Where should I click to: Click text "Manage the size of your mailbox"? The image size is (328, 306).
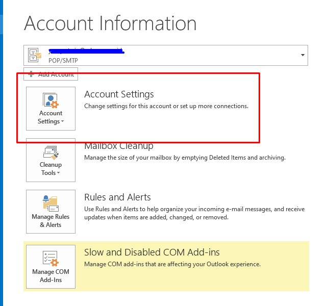pos(128,158)
